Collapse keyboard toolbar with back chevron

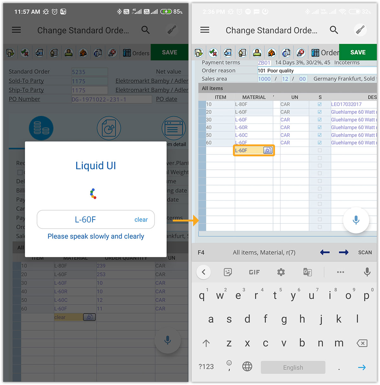tap(204, 272)
